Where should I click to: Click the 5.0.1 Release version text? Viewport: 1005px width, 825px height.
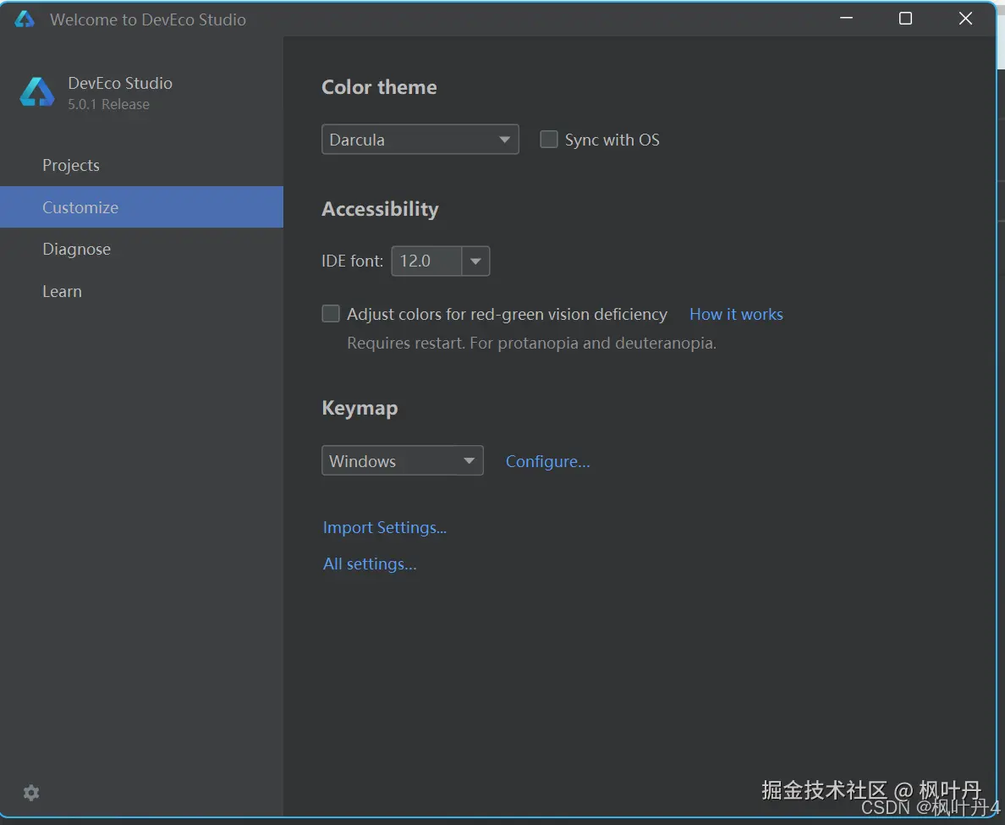click(x=108, y=104)
